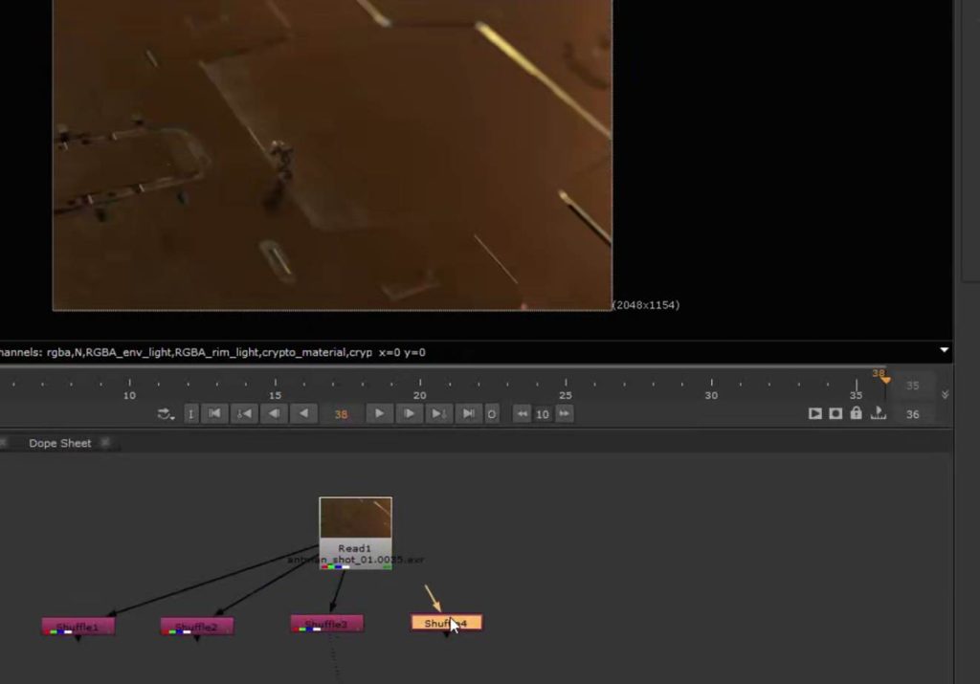The height and width of the screenshot is (684, 980).
Task: Skip forward by 10 frames
Action: (565, 414)
